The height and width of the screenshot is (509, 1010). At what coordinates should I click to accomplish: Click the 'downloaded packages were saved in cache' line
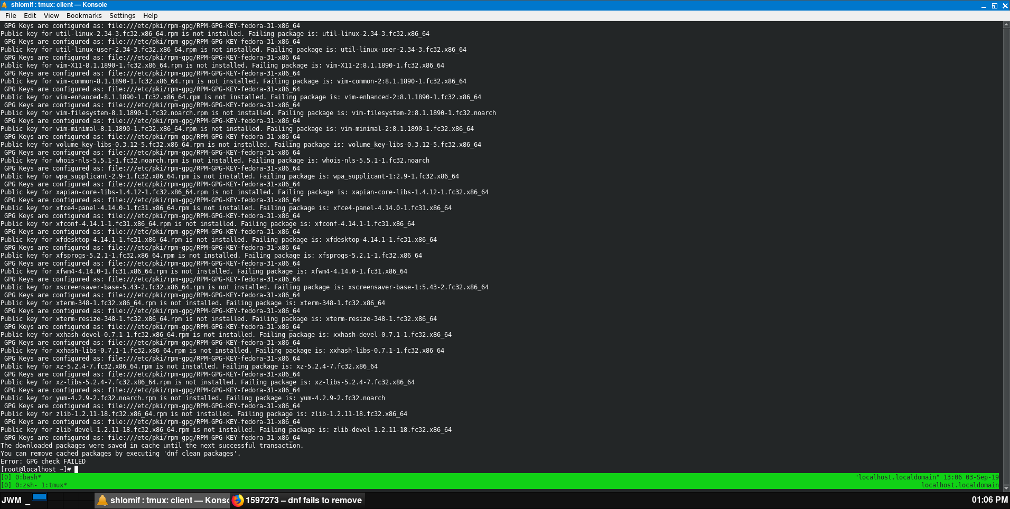[x=152, y=446]
